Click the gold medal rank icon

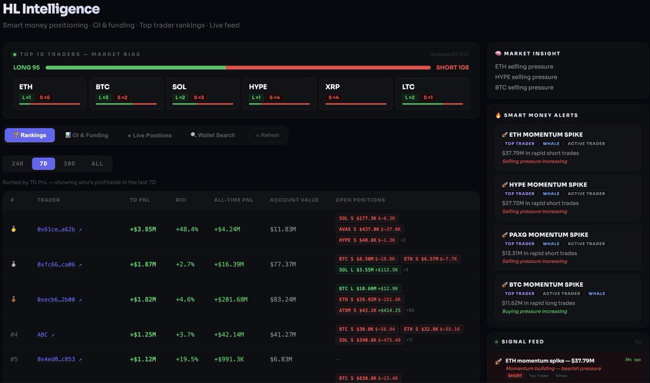pos(14,229)
